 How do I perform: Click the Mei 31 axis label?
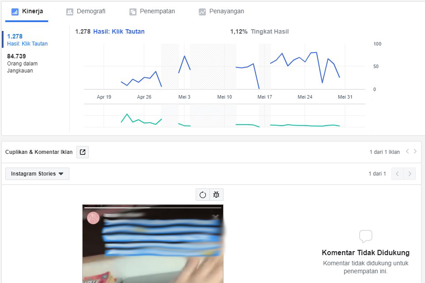tap(345, 97)
